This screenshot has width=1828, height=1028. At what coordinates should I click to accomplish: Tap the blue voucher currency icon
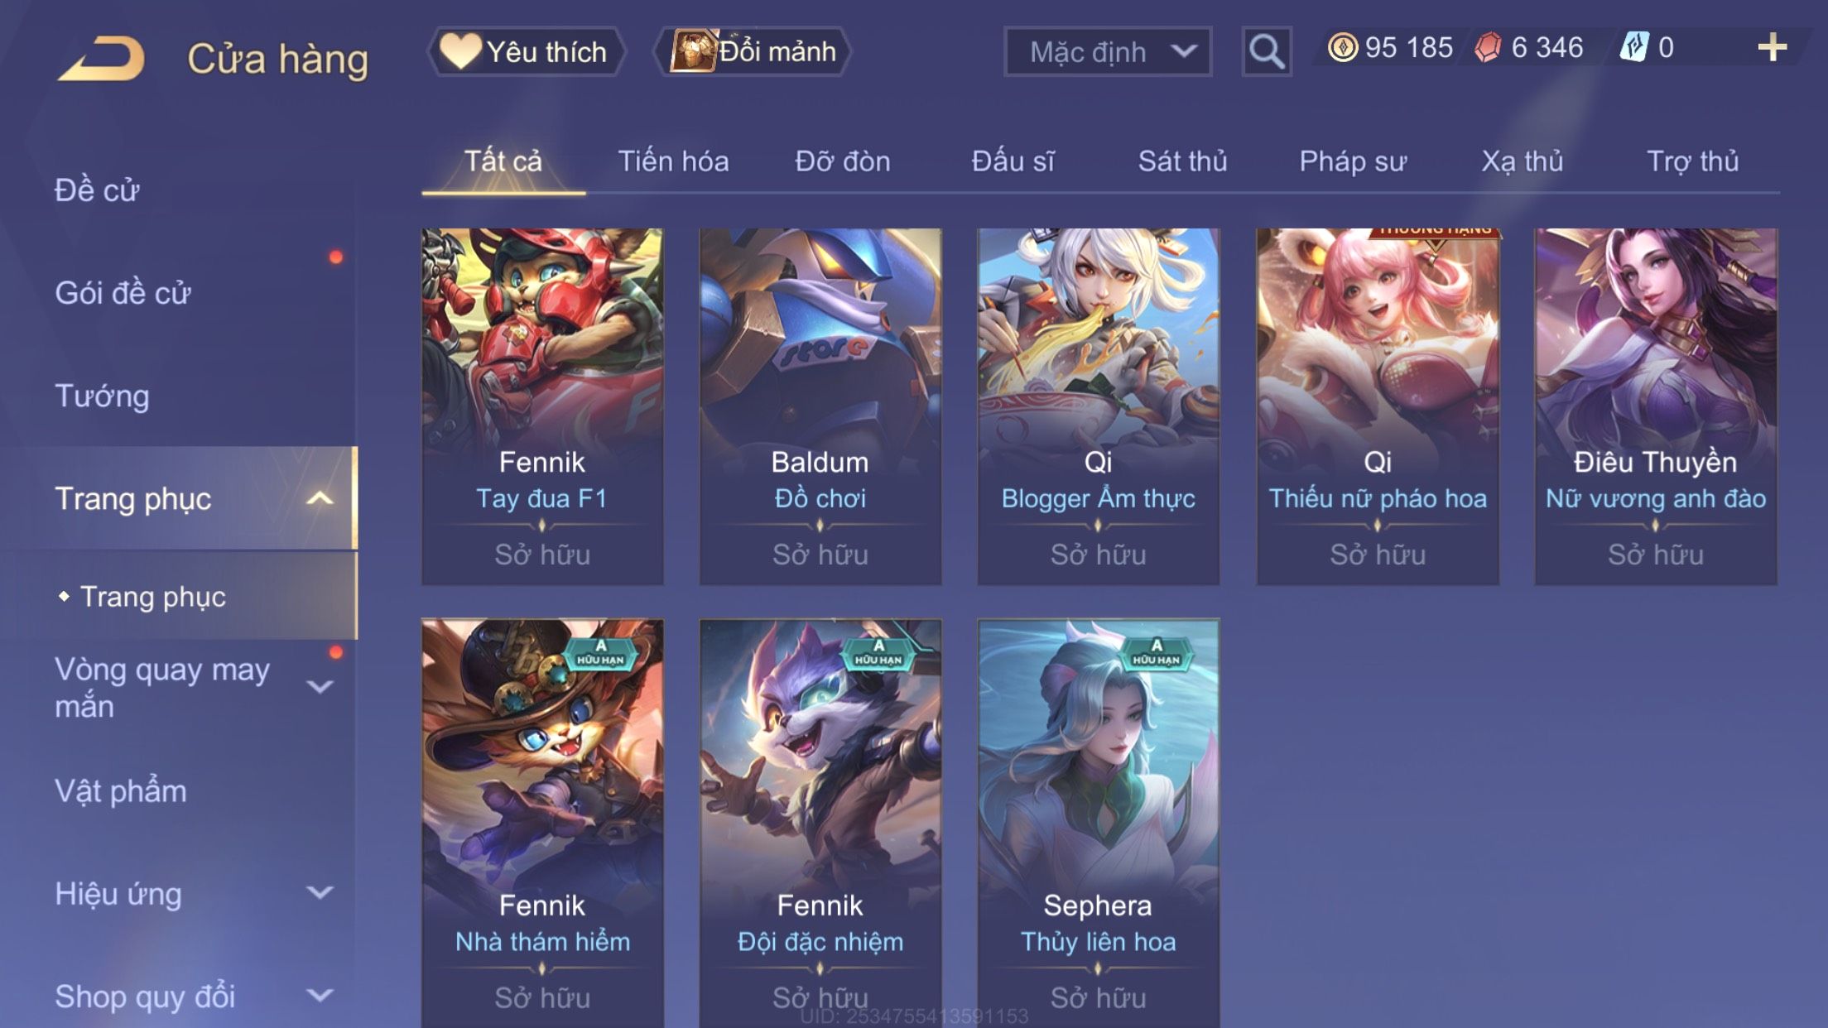(x=1634, y=48)
